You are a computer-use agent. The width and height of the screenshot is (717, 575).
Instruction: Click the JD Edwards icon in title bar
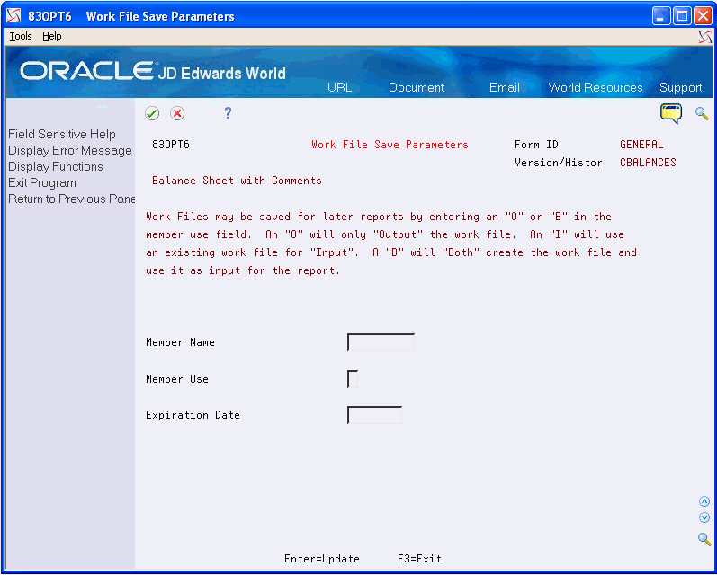(14, 16)
